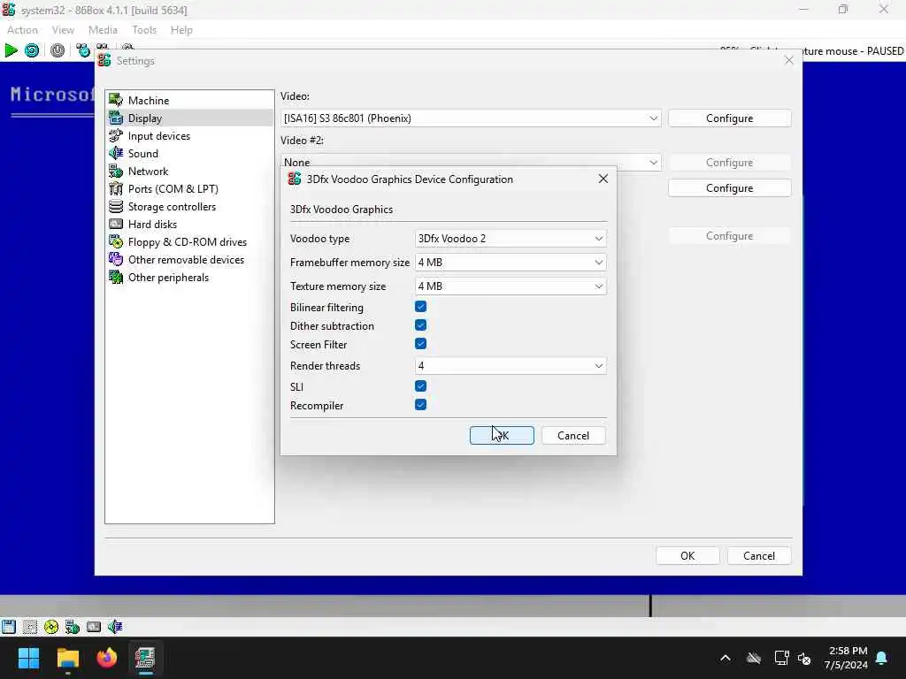Viewport: 906px width, 679px height.
Task: Click the gray ACPI shutdown power icon
Action: click(x=58, y=50)
